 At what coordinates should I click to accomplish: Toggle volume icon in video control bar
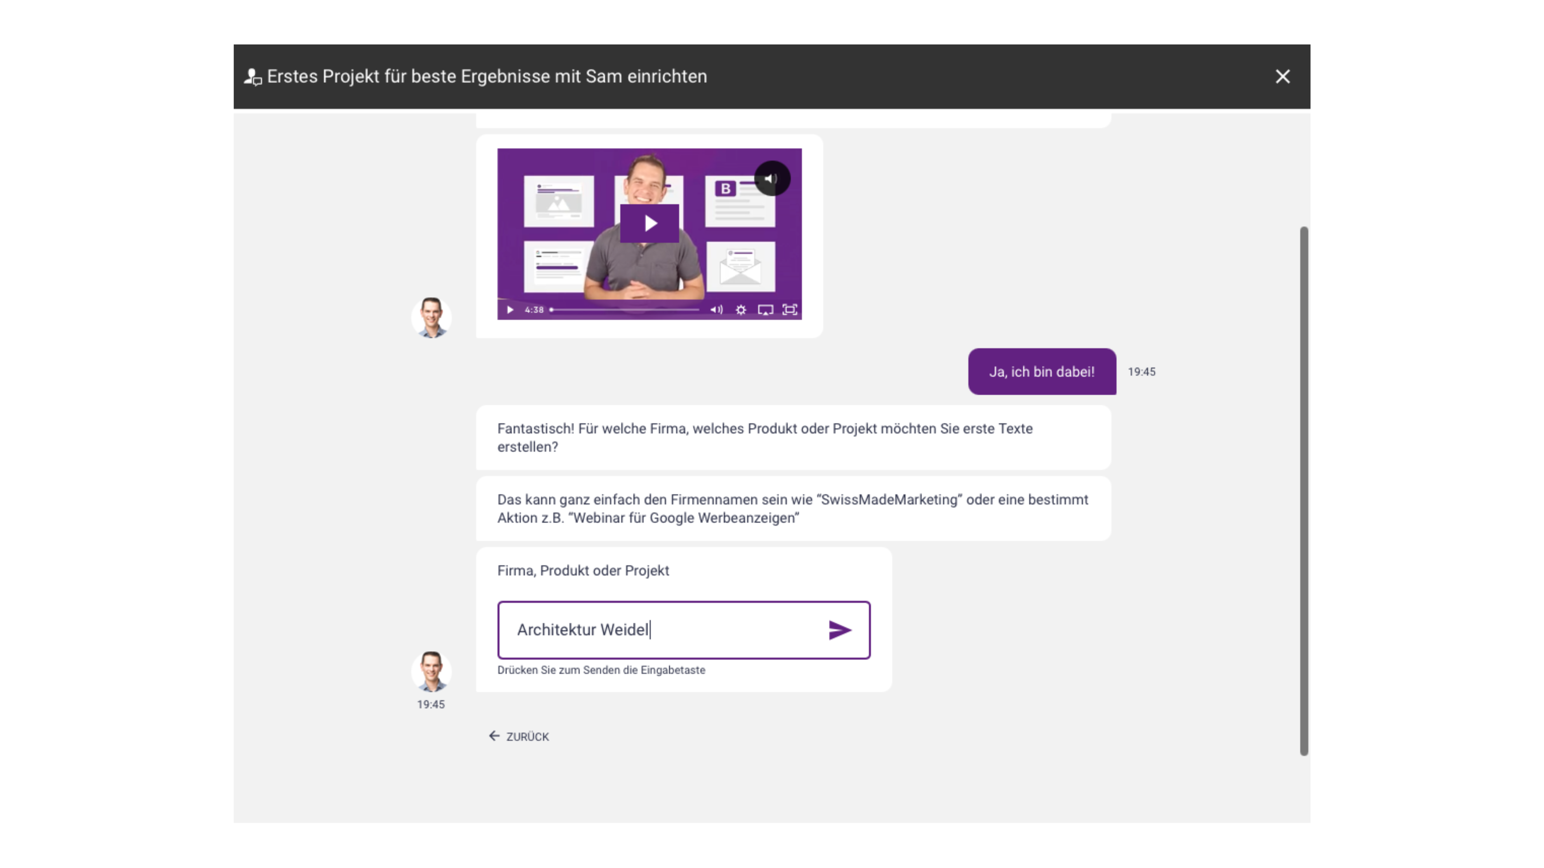click(x=716, y=310)
